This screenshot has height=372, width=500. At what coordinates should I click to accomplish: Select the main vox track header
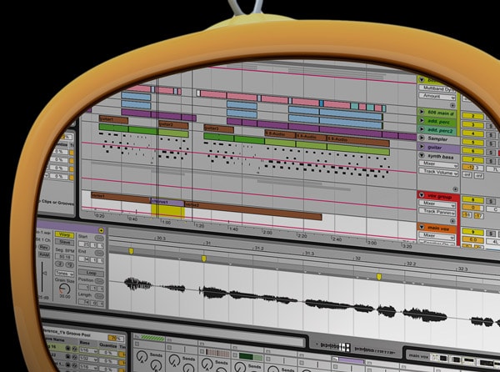(436, 226)
